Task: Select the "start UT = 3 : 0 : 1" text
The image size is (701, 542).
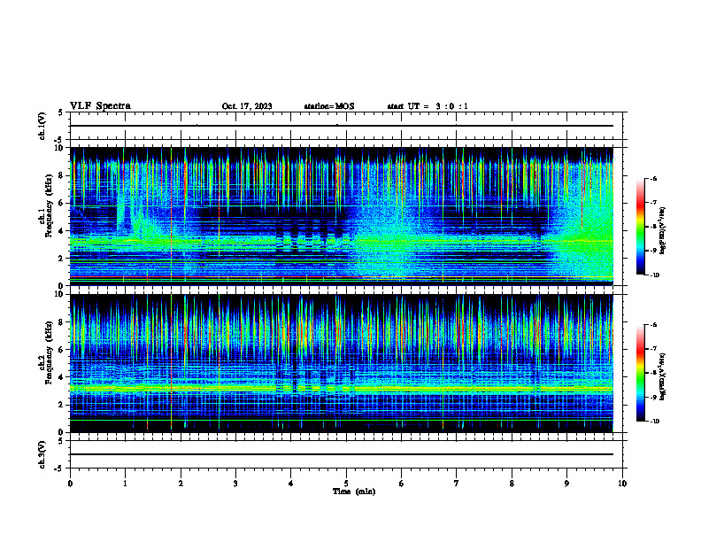Action: pos(428,106)
